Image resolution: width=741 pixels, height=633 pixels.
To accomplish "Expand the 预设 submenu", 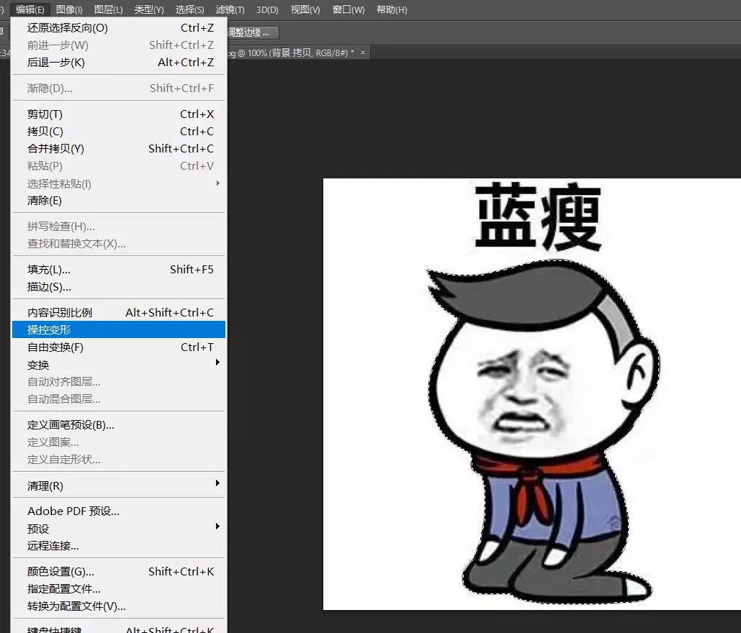I will (119, 529).
